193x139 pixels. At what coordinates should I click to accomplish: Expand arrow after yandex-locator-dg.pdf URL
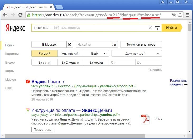135,86
